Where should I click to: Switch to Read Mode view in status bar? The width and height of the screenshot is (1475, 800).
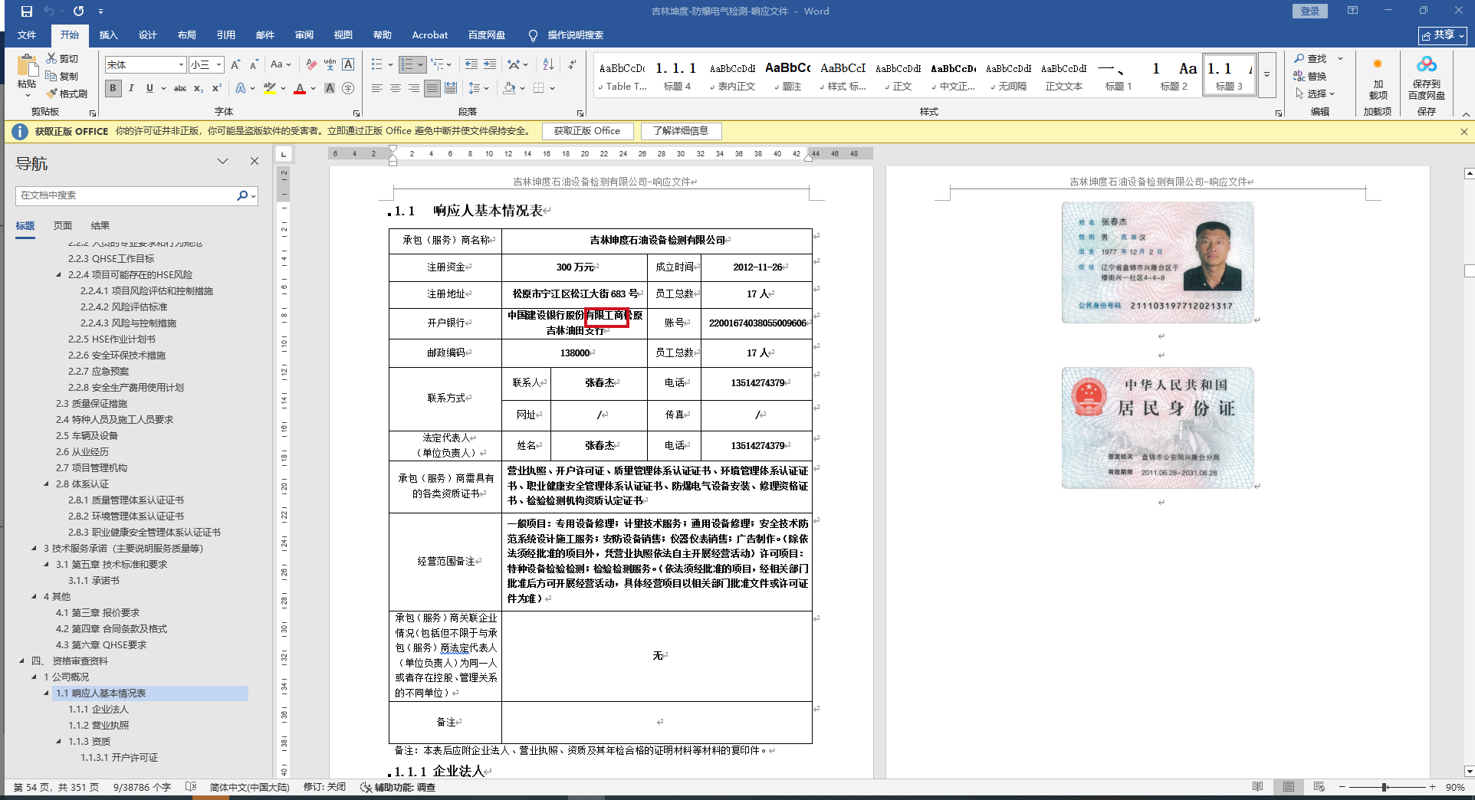[1258, 787]
